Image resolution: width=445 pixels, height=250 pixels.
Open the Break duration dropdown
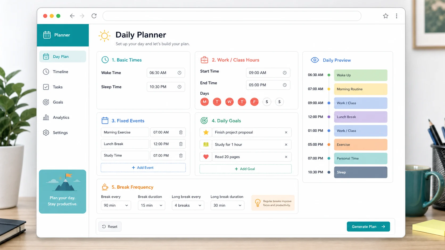point(151,205)
